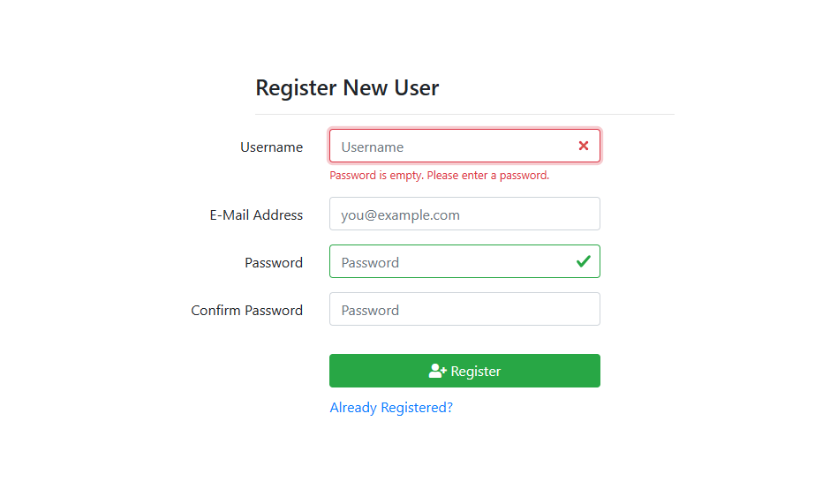Click the 'Password' placeholder beside Confirm Password
Screen dimensions: 830x504
[370, 310]
